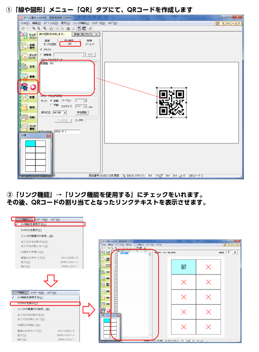Open 表示(V) menu in the 246% window
Image resolution: width=259 pixels, height=352 pixels.
[x=66, y=23]
